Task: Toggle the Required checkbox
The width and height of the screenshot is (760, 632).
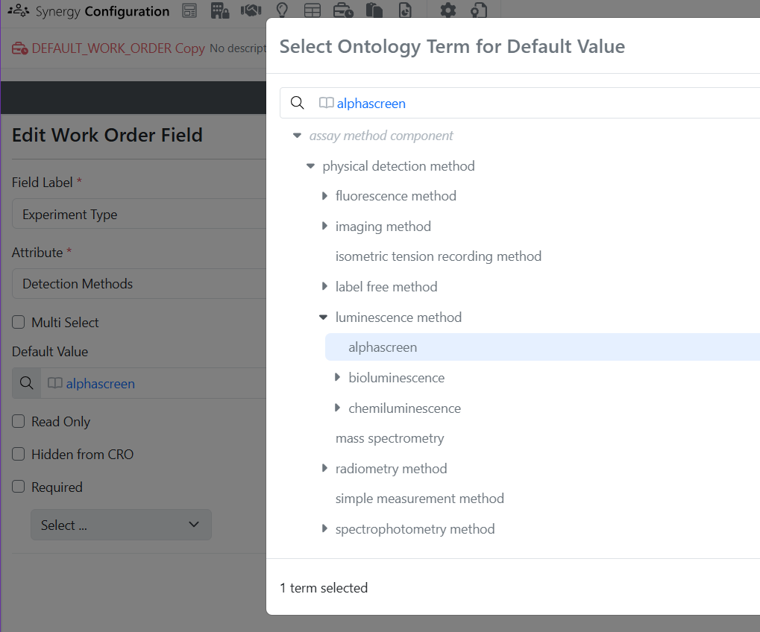Action: [x=19, y=487]
